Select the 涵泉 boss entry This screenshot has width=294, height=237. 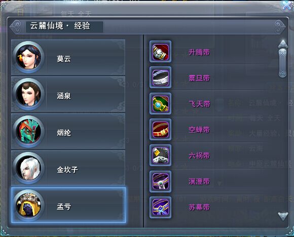coord(68,94)
